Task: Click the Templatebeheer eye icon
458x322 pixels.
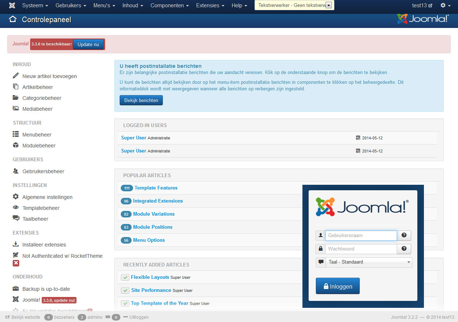Action: [x=16, y=208]
